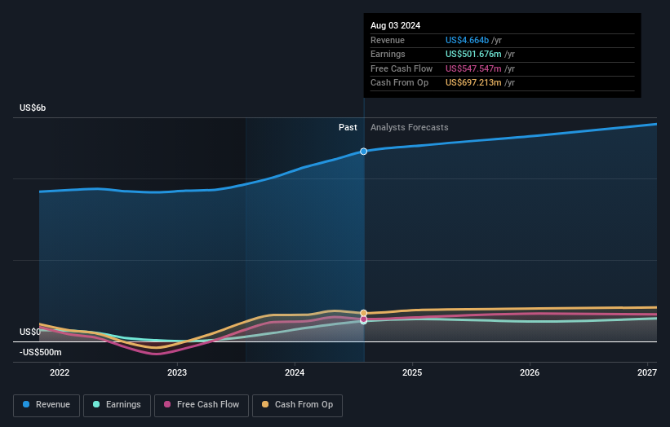The width and height of the screenshot is (670, 427).
Task: Click the US$501.676m earnings value
Action: click(x=473, y=54)
